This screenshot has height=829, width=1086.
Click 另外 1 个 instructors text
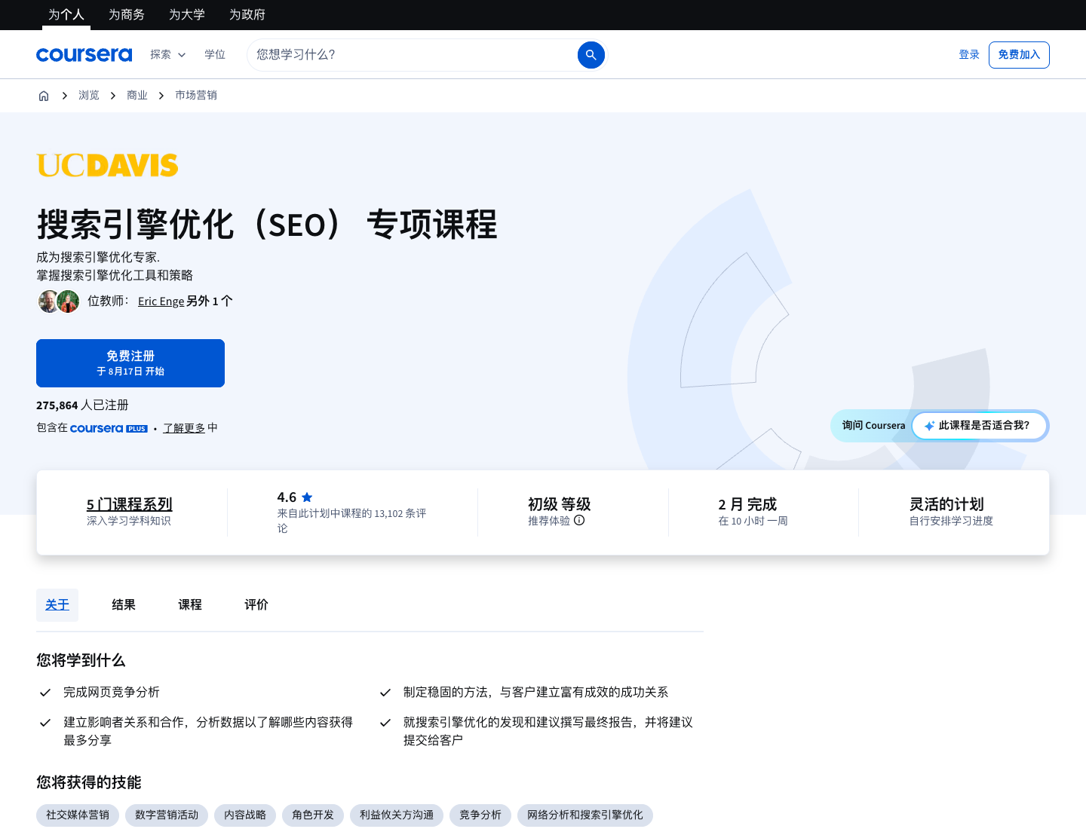pyautogui.click(x=210, y=301)
